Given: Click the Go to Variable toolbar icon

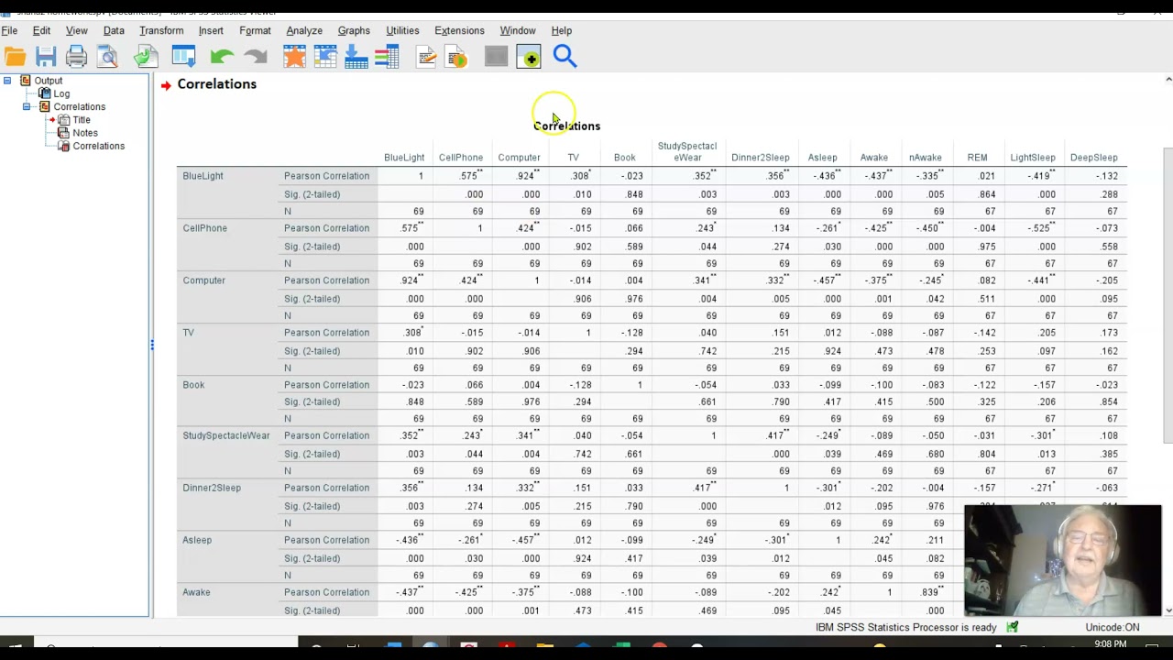Looking at the screenshot, I should tap(356, 57).
